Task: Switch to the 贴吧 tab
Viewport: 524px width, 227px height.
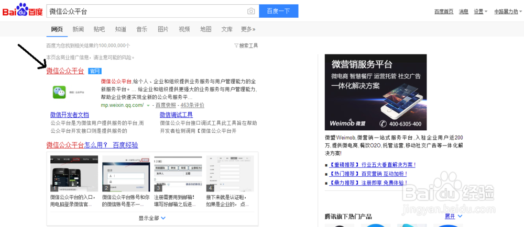Action: (99, 29)
